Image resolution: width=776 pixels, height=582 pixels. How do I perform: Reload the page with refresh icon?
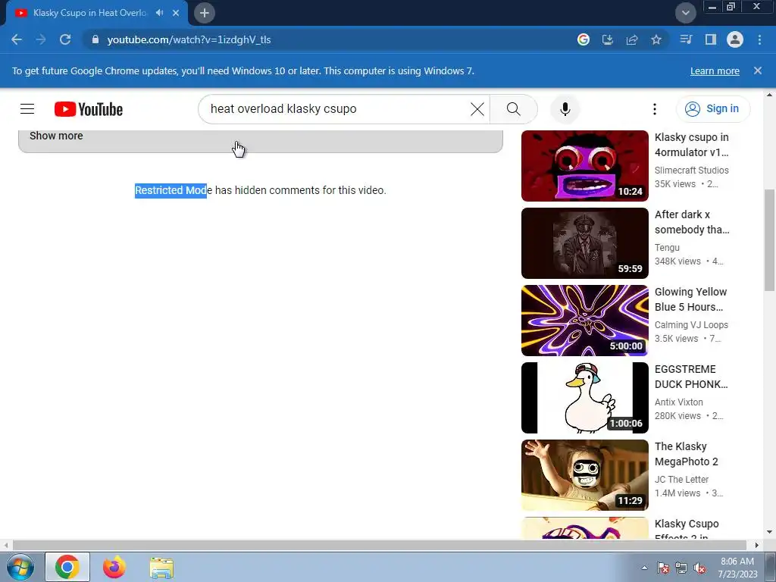pos(65,39)
